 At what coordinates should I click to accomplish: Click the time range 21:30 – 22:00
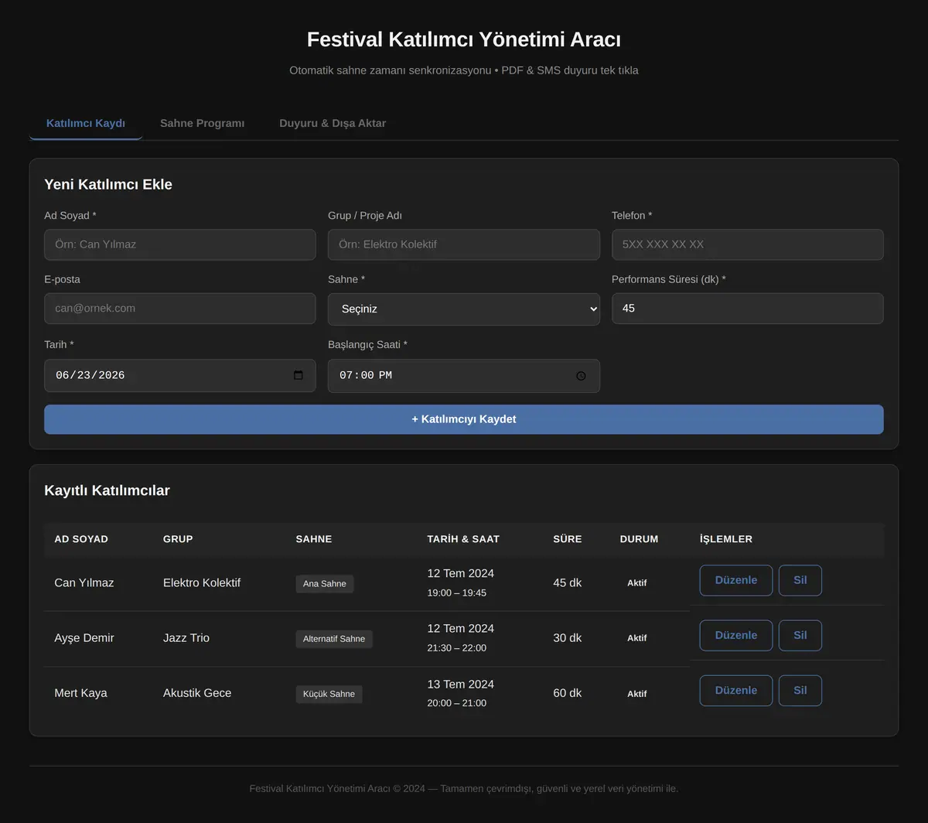point(457,648)
